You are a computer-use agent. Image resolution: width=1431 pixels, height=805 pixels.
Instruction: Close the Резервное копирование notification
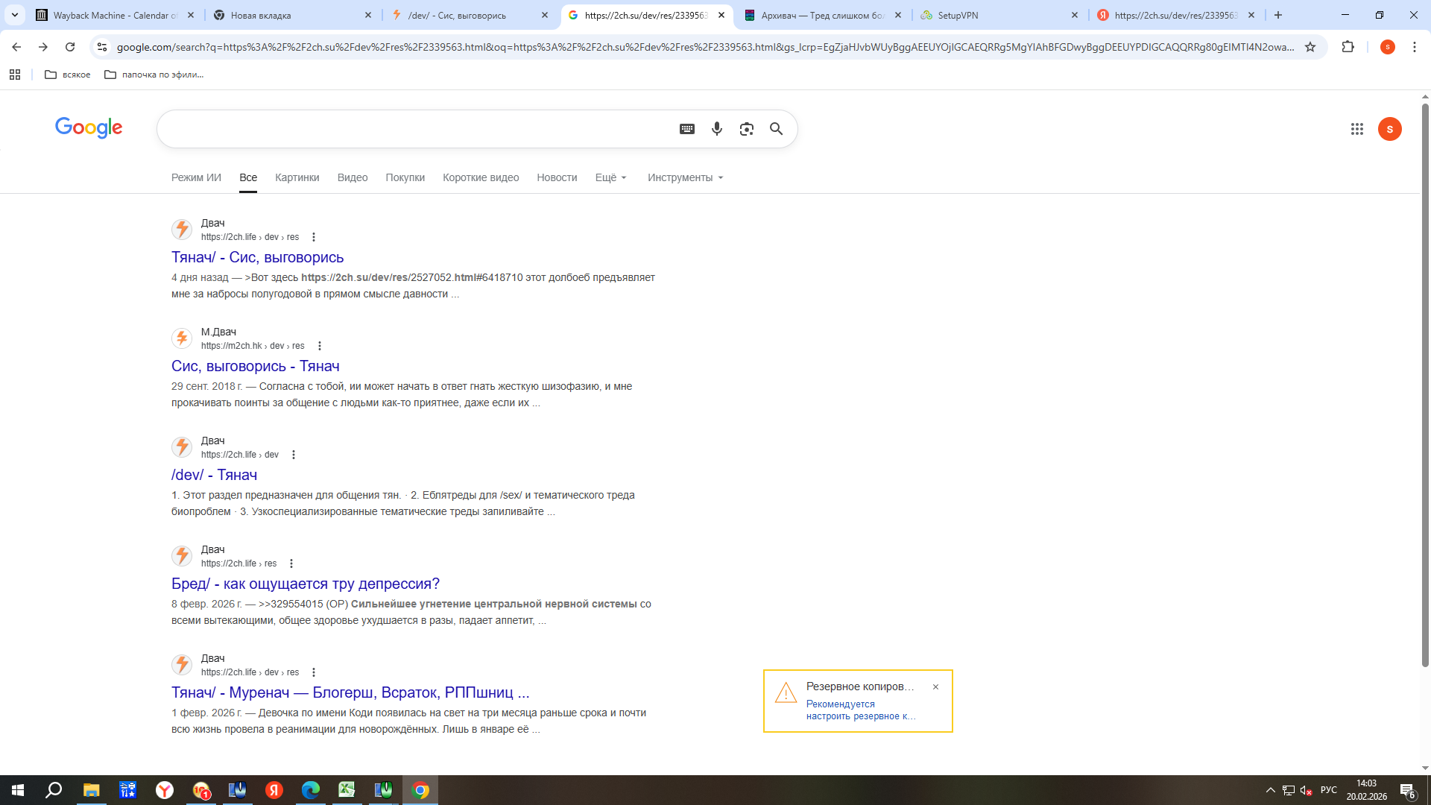(936, 687)
